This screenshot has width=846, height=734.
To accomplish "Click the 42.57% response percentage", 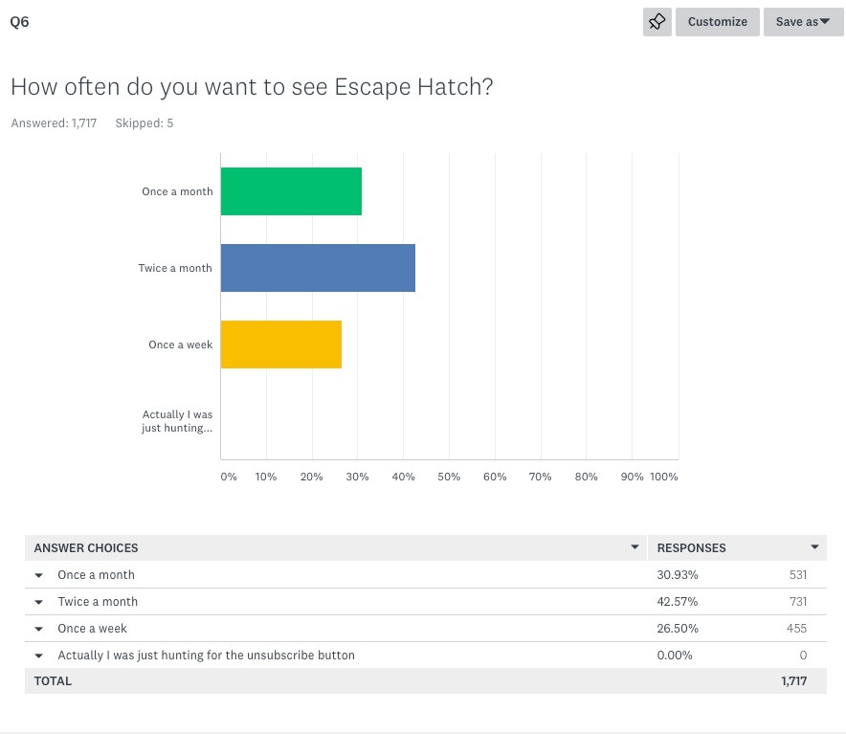I will pyautogui.click(x=678, y=602).
